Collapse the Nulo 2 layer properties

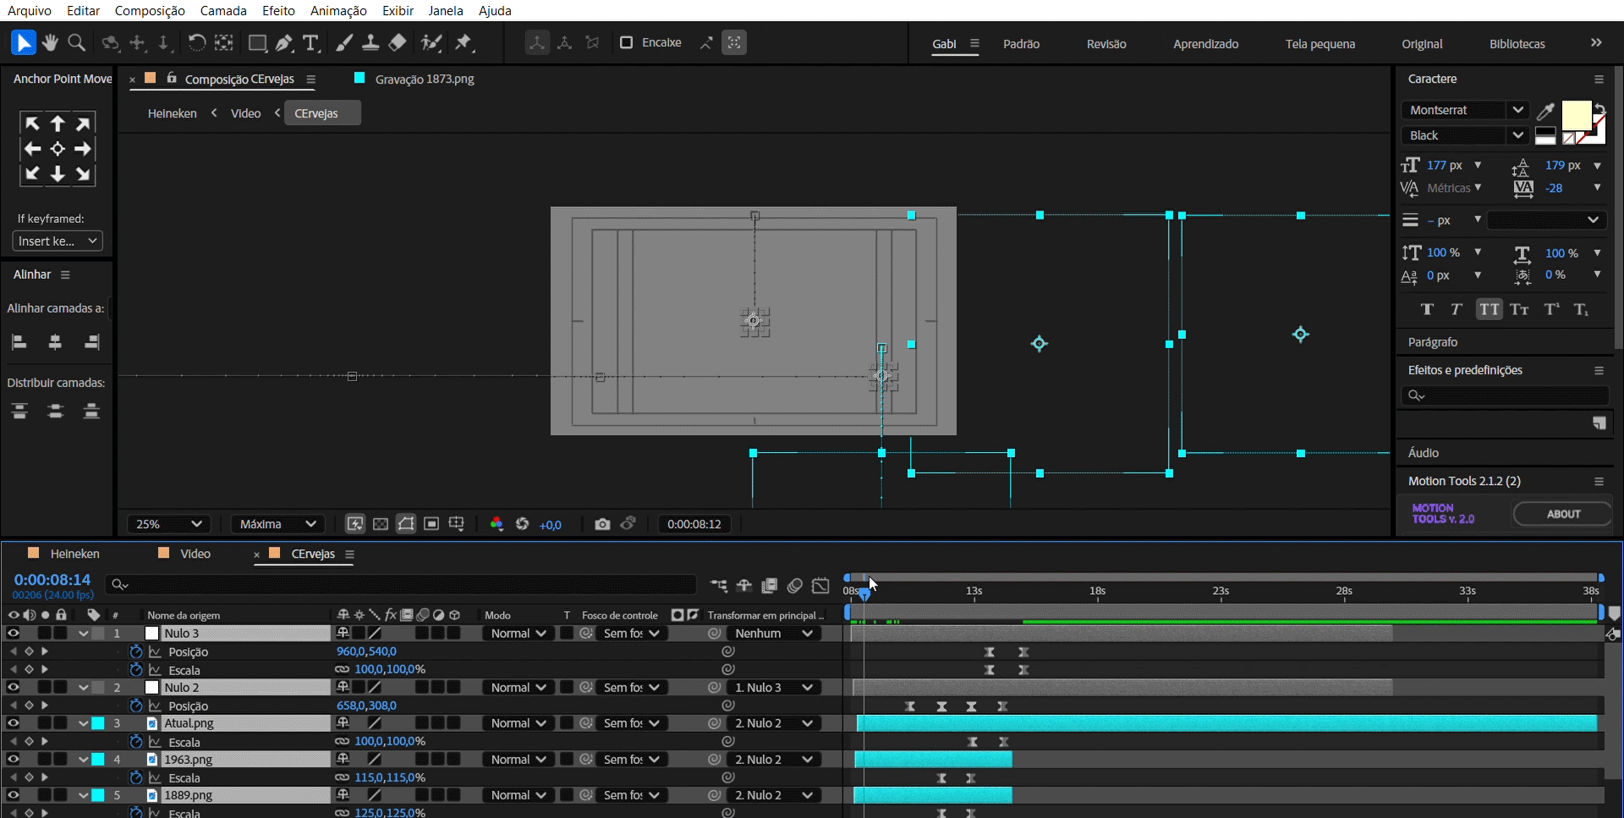click(83, 687)
